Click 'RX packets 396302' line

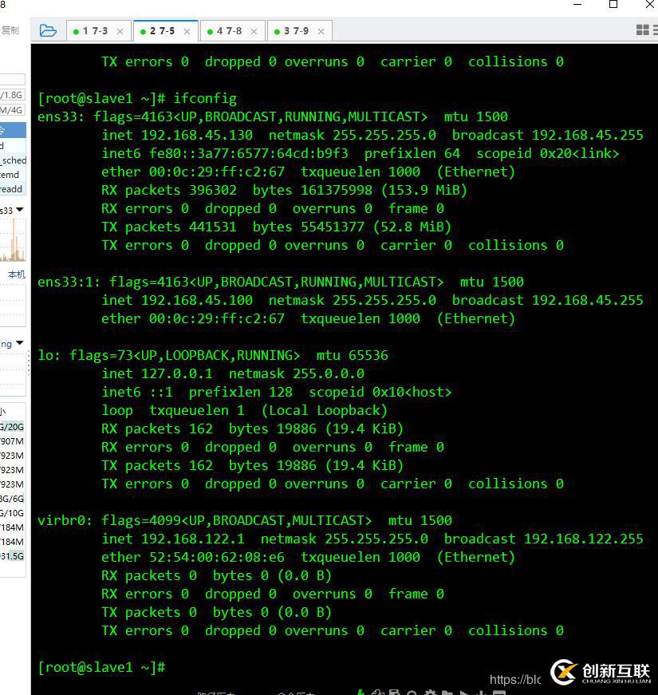point(284,190)
